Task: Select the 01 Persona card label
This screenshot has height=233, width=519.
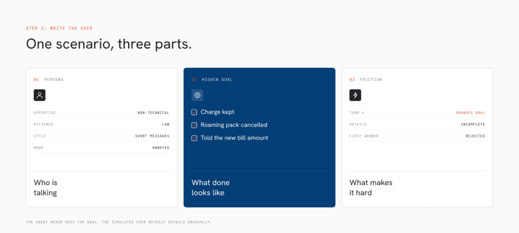Action: (48, 79)
